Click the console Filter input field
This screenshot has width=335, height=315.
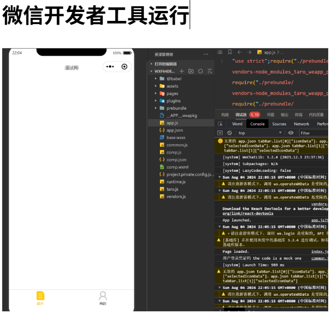(313, 133)
